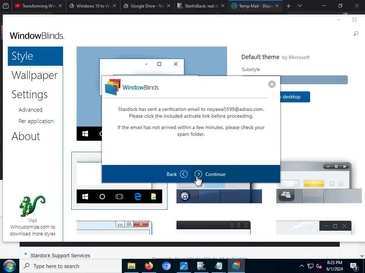
Task: Click the browser workspaces icon
Action: 6,6
